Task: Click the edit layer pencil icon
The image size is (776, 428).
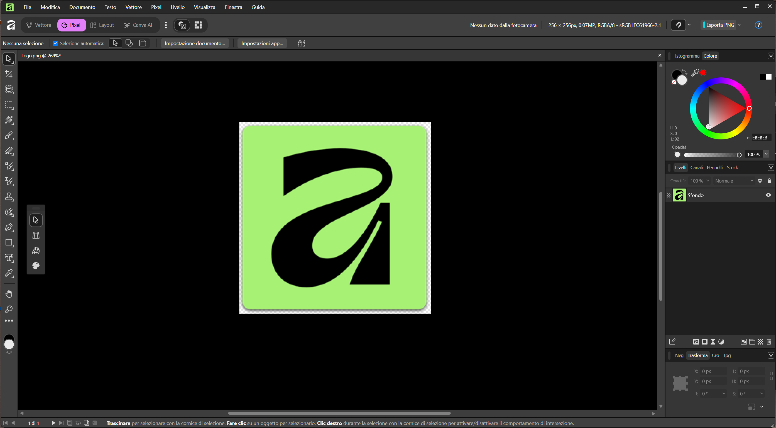Action: pos(672,342)
